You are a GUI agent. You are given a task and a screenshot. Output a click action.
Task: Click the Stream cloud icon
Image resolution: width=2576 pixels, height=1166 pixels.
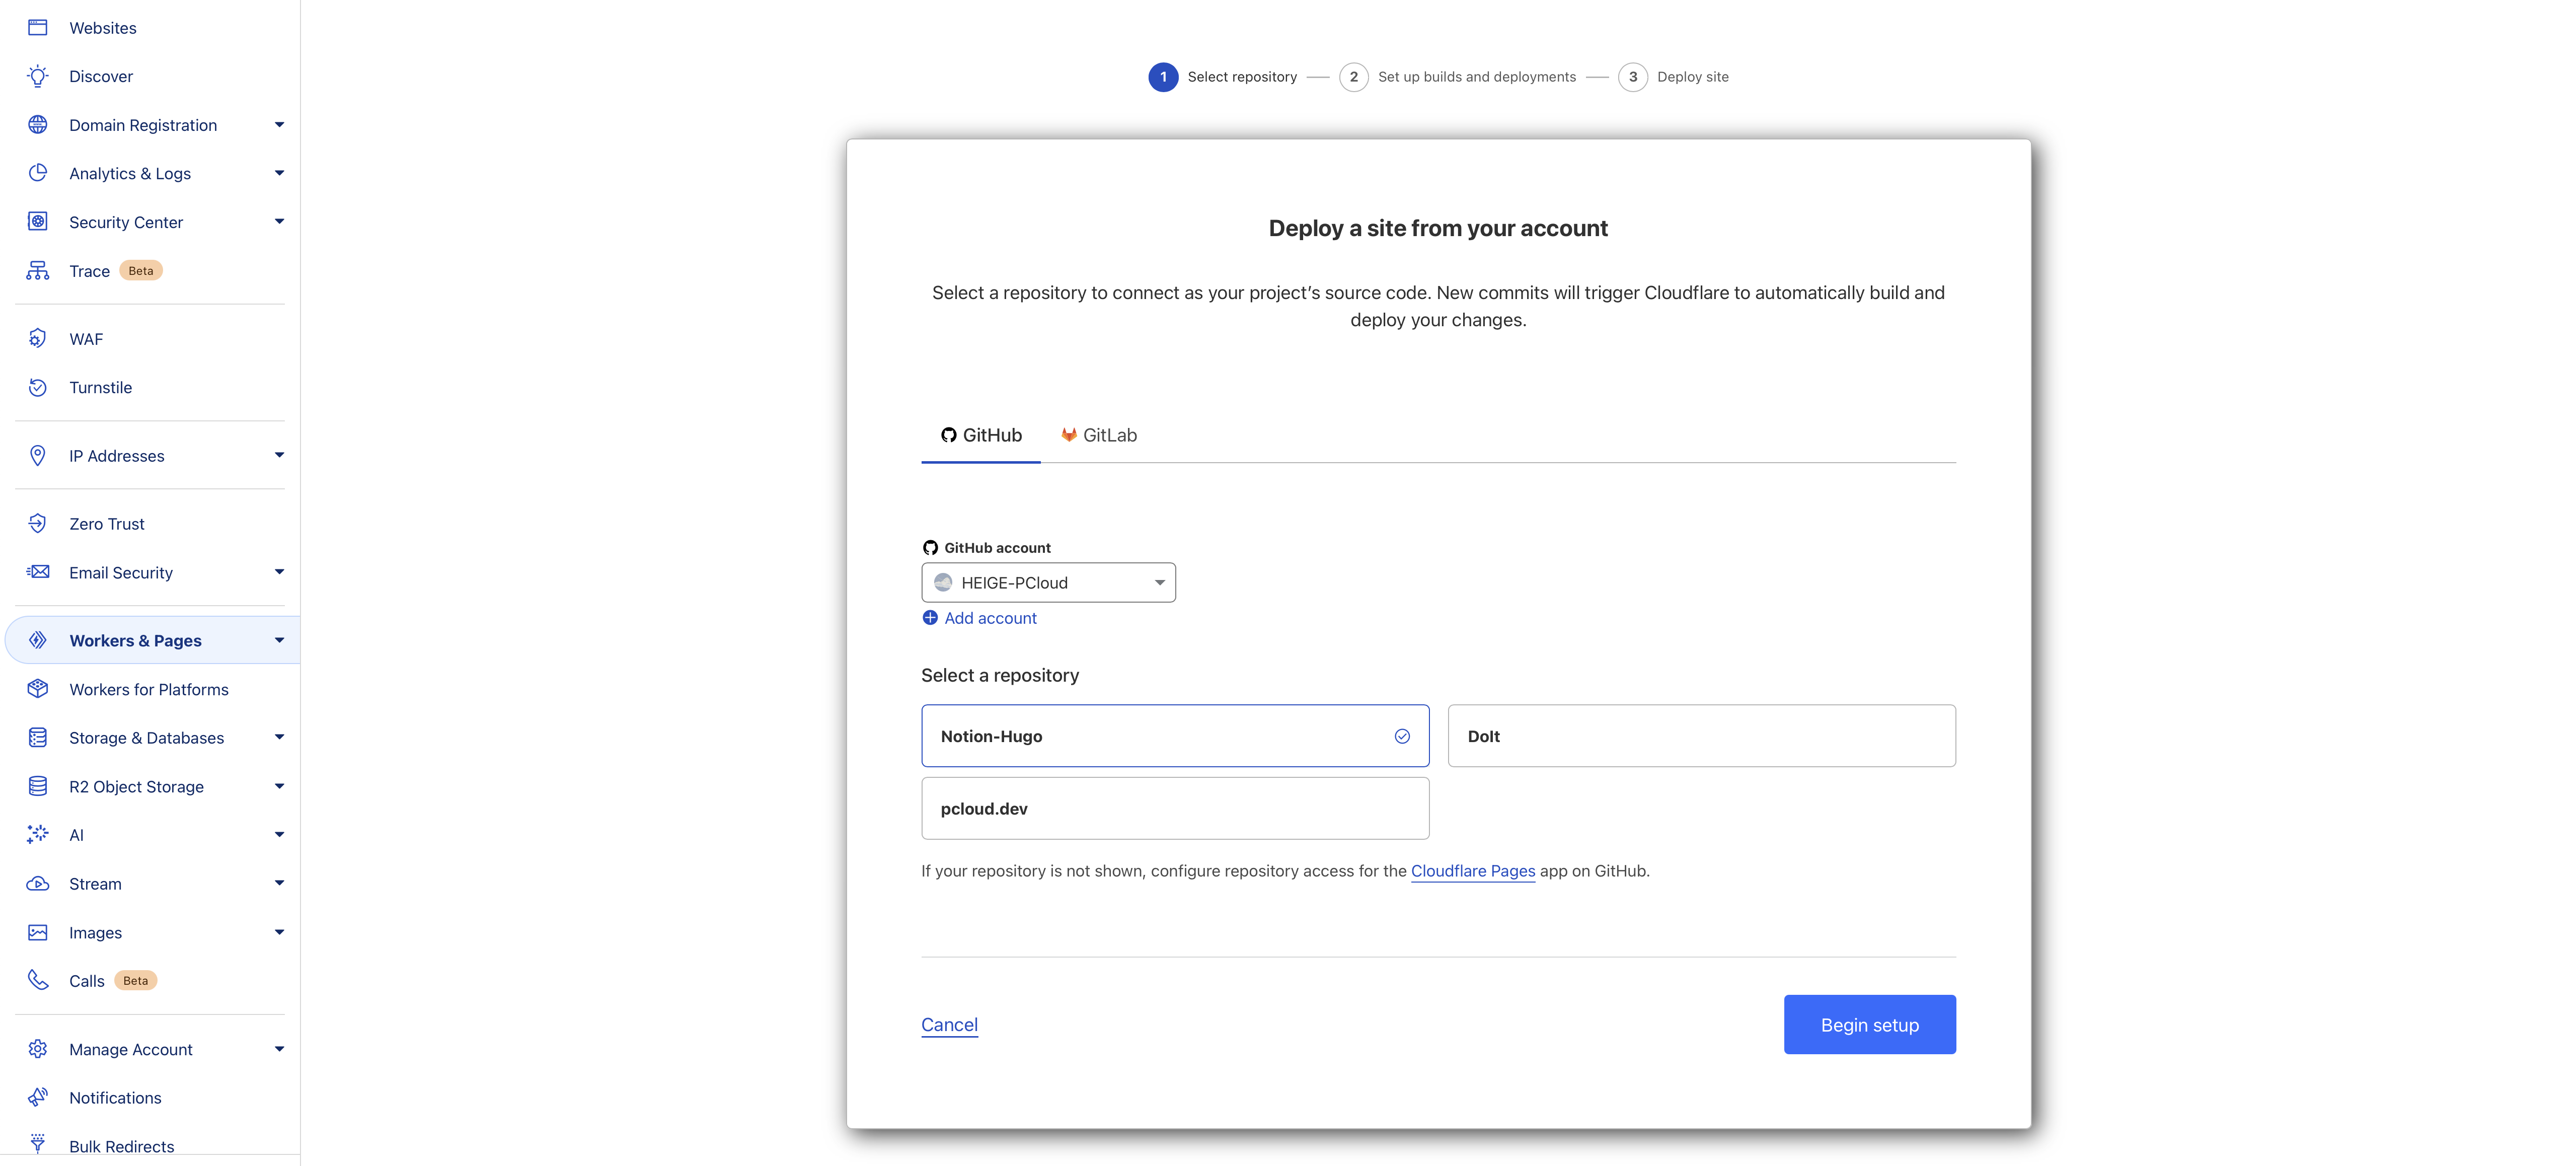pyautogui.click(x=37, y=883)
